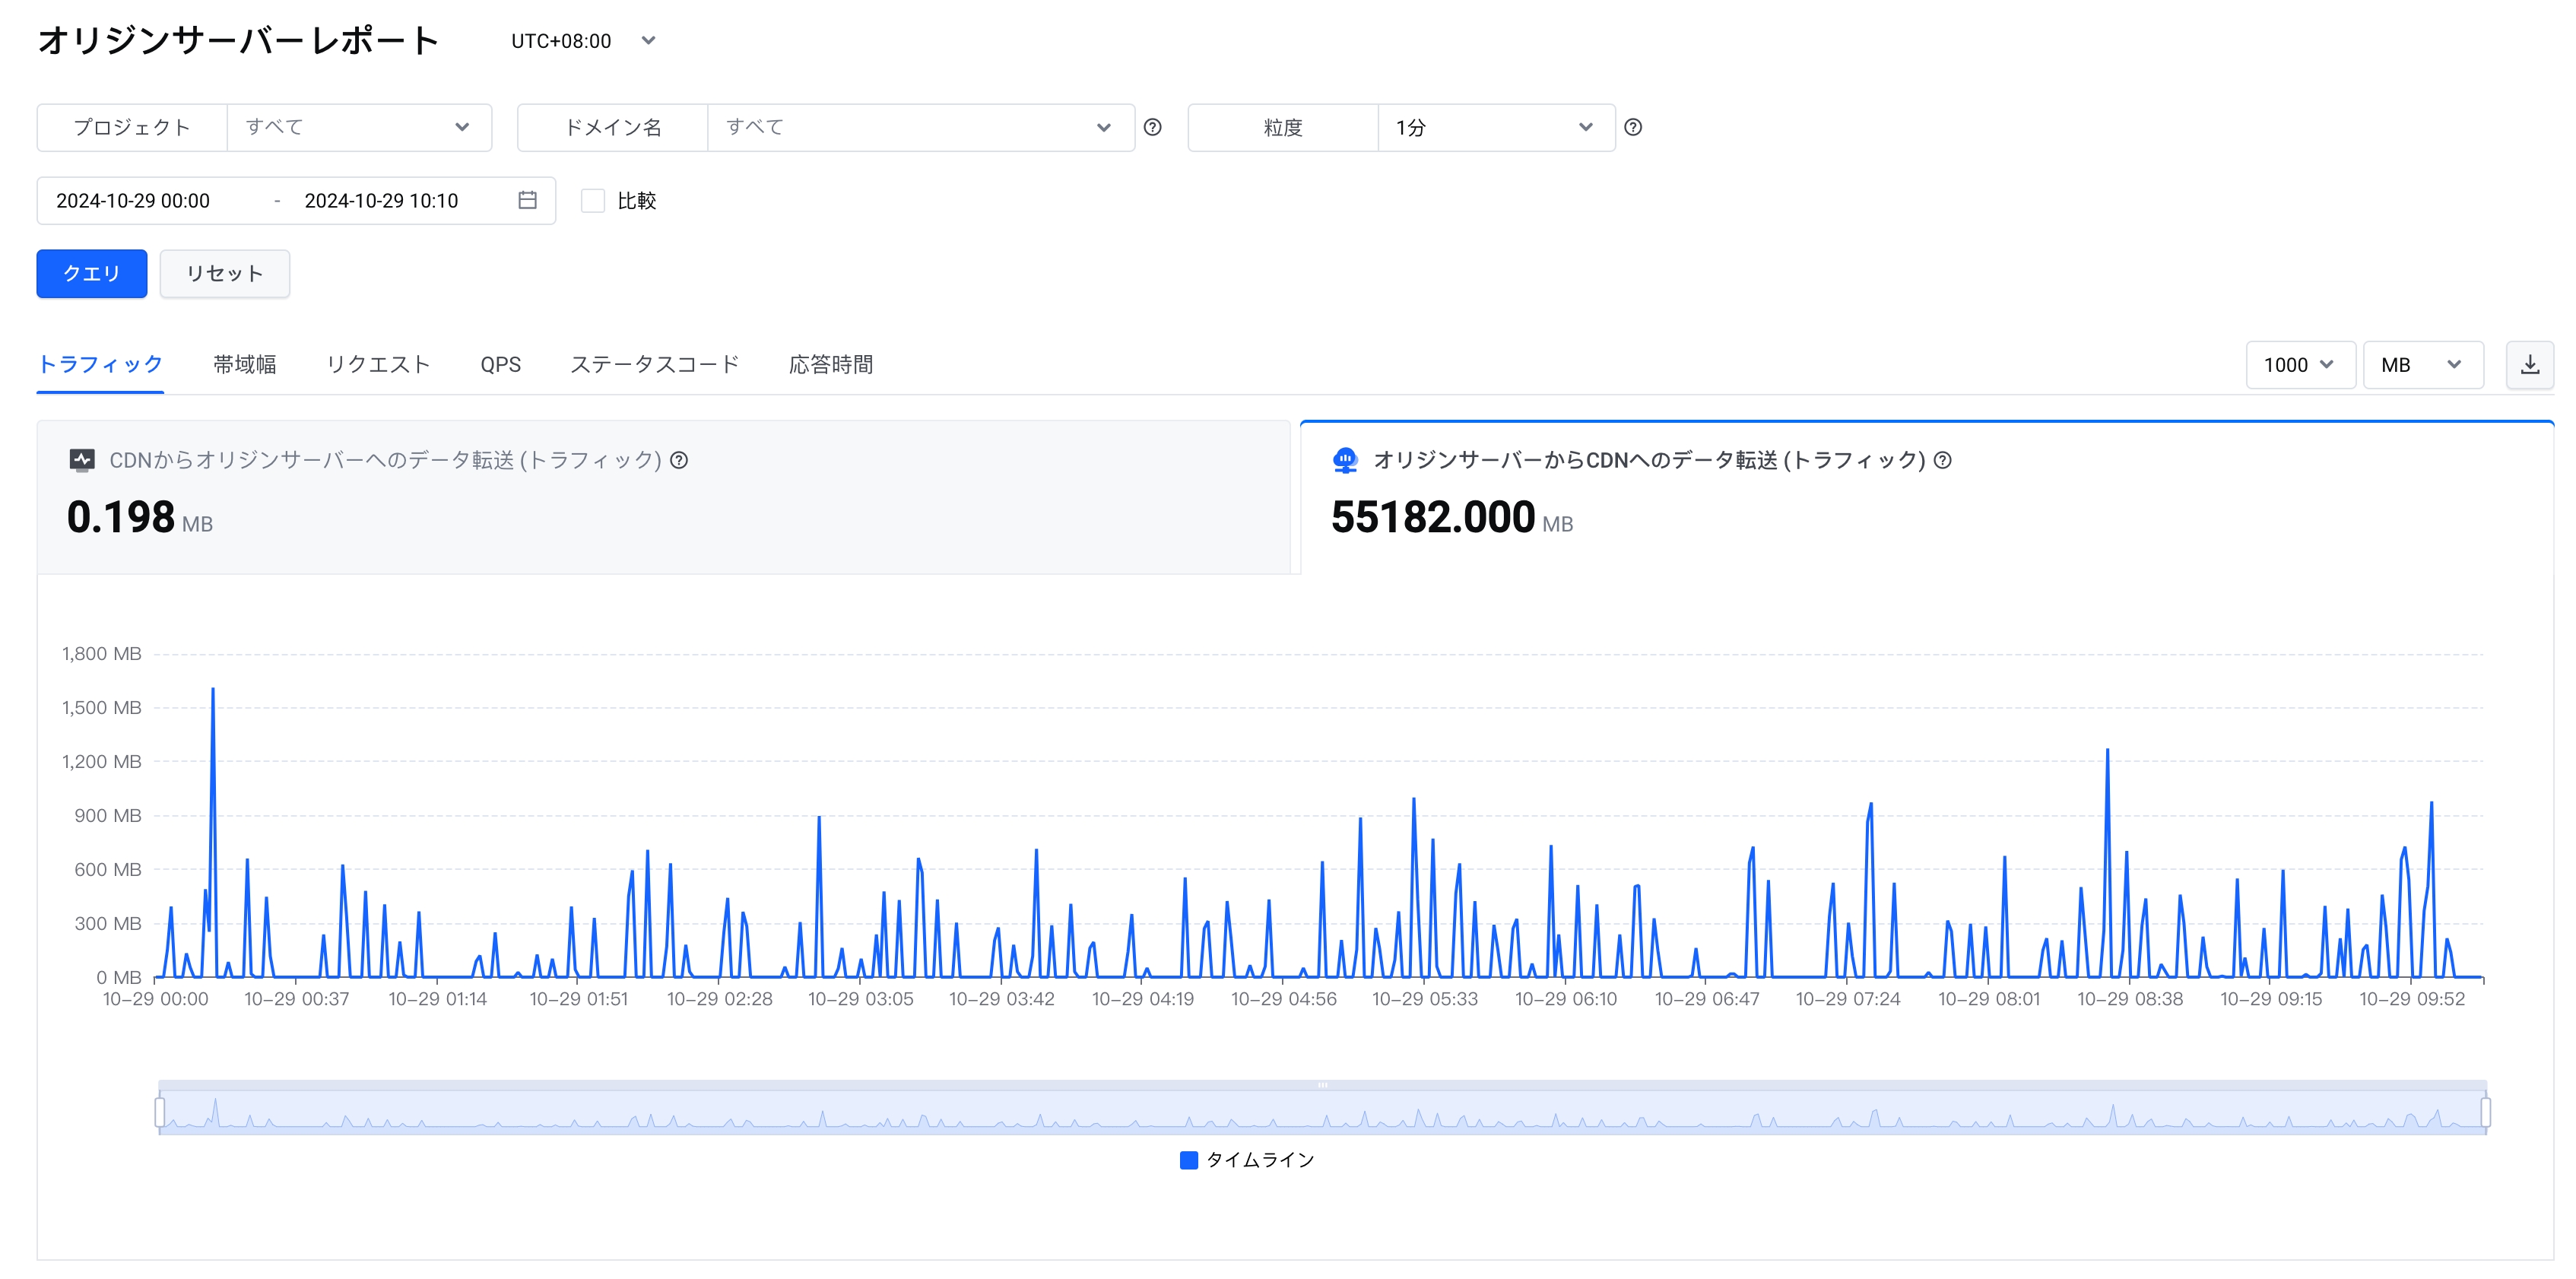Viewport: 2576px width, 1279px height.
Task: Click the left handle of chart zoom slider
Action: [160, 1111]
